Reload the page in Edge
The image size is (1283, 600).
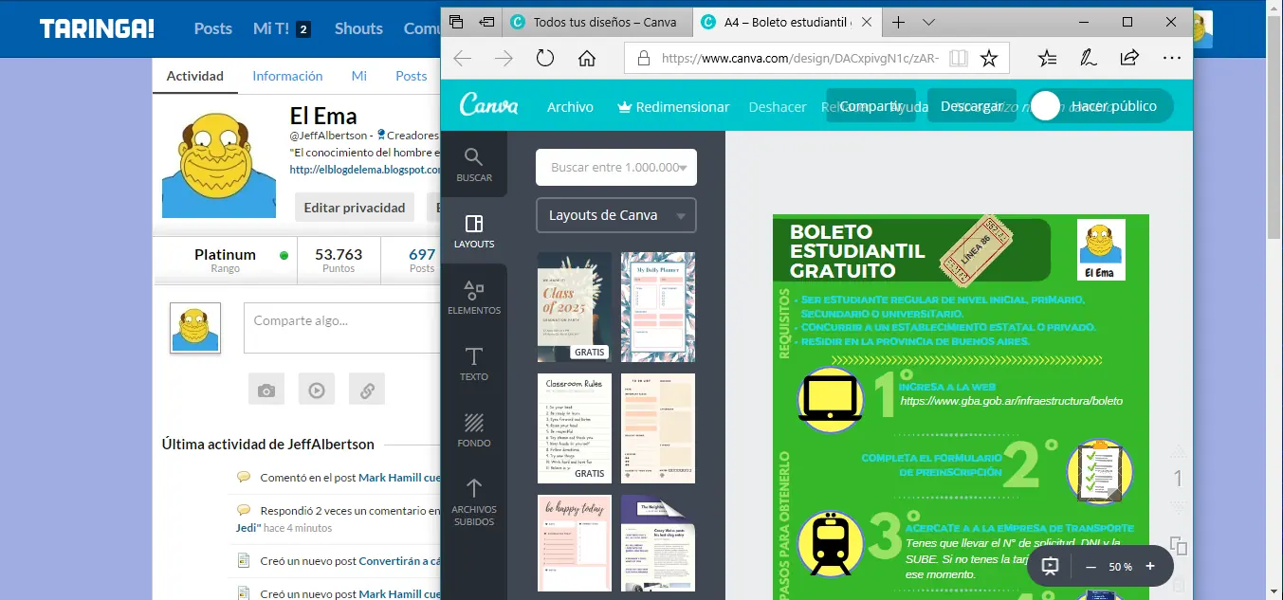pos(544,59)
